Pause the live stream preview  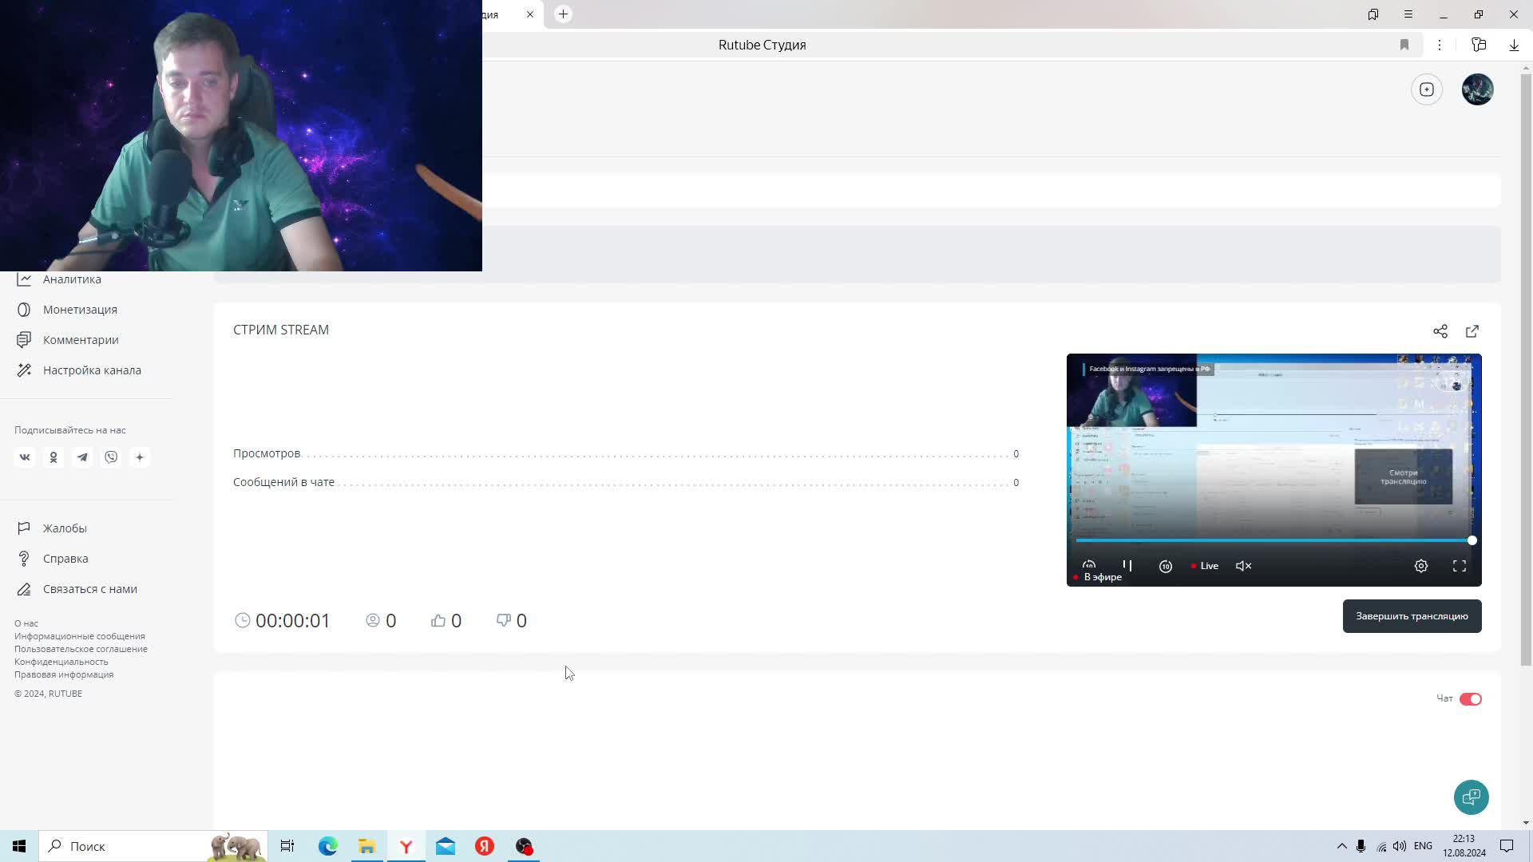(x=1127, y=565)
